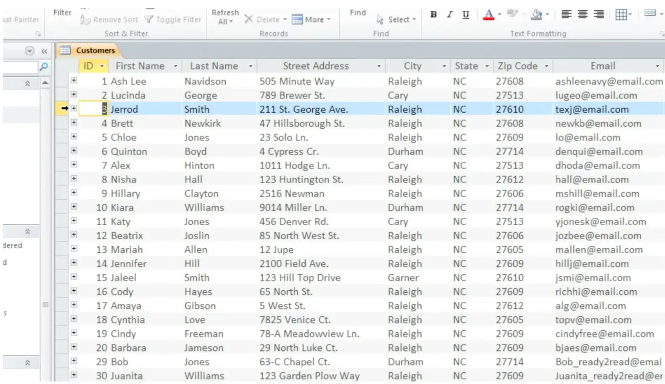Click the Bold formatting icon
This screenshot has width=665, height=384.
[x=433, y=15]
